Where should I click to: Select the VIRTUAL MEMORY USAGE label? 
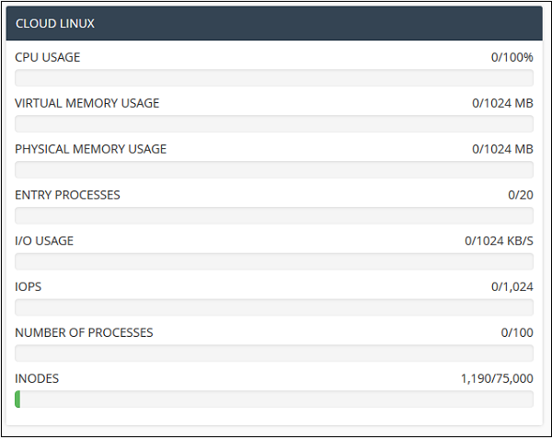87,103
